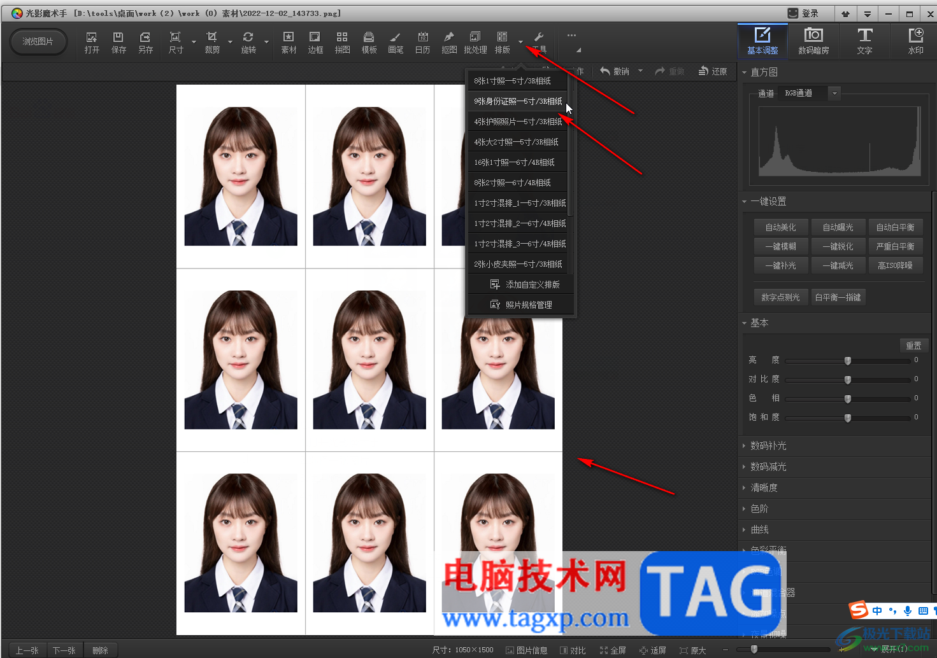Launch the 拼图 collage tool
The height and width of the screenshot is (658, 937).
point(342,42)
